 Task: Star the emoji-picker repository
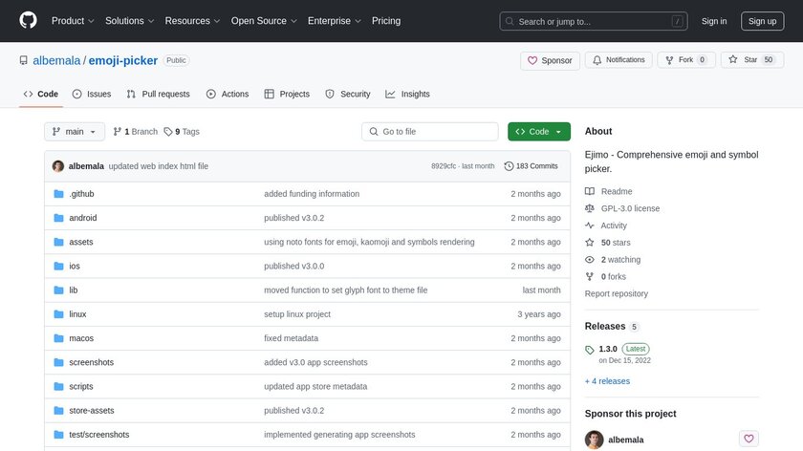pos(743,60)
